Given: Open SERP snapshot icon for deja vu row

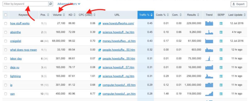Looking at the screenshot, I should 221,67.
